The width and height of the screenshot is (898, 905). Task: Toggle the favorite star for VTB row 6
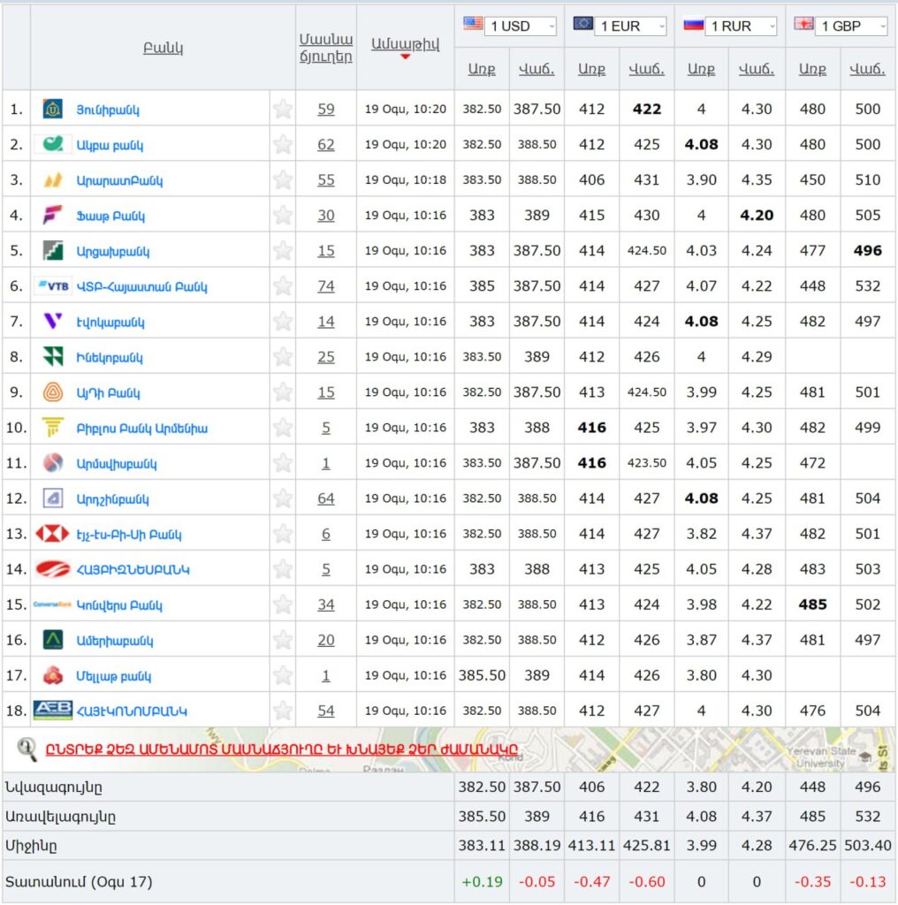click(283, 286)
